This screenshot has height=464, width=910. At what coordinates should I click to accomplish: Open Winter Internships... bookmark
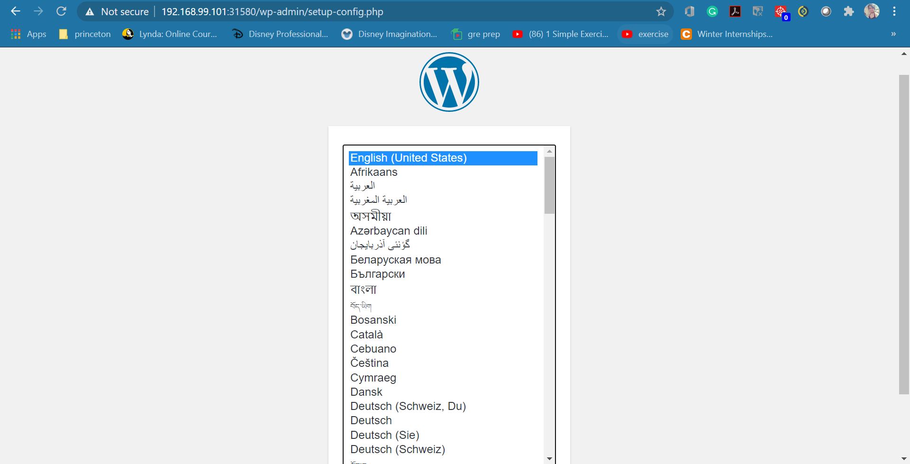coord(727,34)
